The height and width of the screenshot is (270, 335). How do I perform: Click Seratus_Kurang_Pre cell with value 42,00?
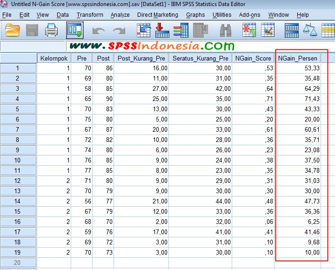point(200,89)
